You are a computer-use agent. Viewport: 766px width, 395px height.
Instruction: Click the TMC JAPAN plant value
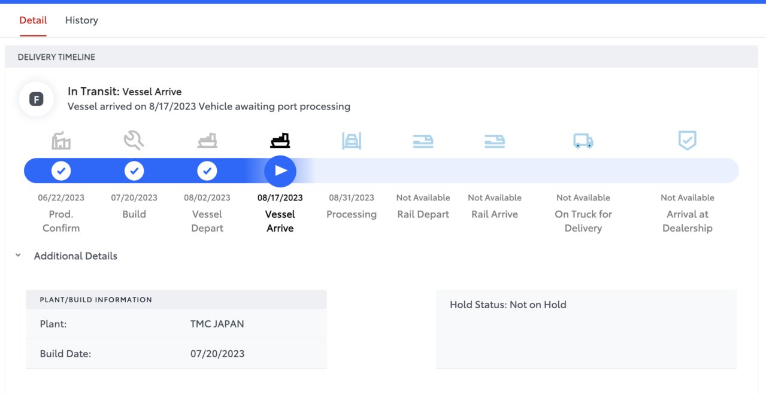coord(217,324)
